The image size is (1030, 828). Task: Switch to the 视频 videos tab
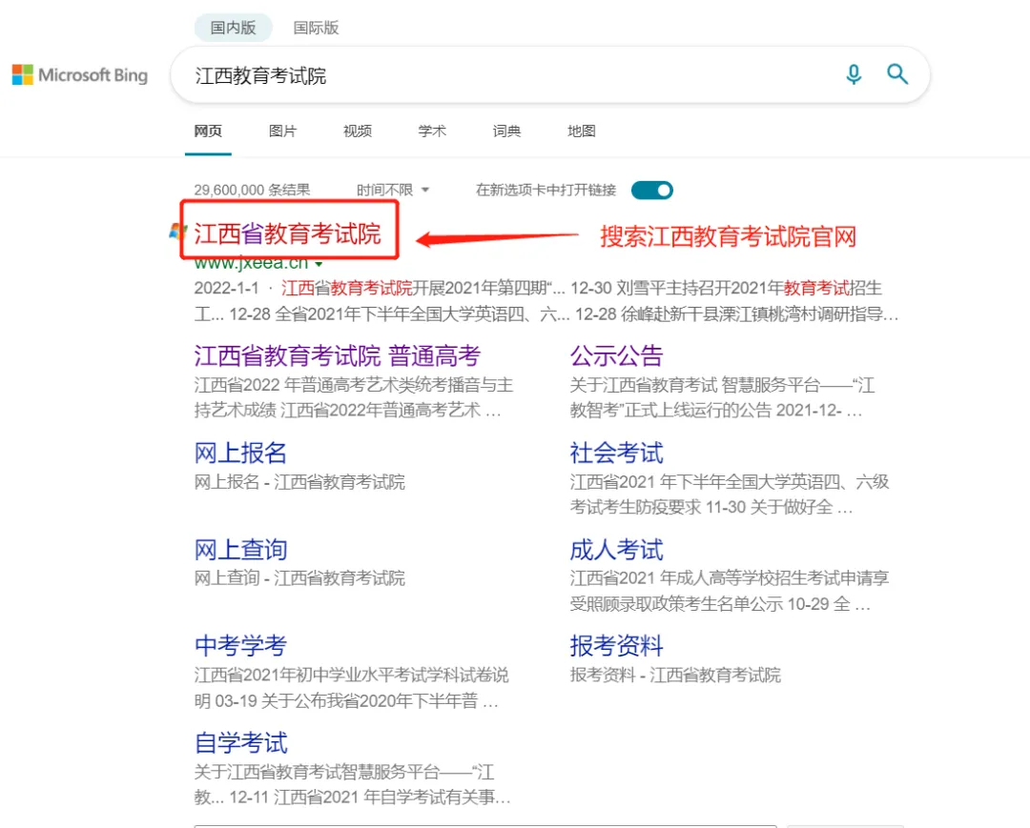[x=358, y=131]
